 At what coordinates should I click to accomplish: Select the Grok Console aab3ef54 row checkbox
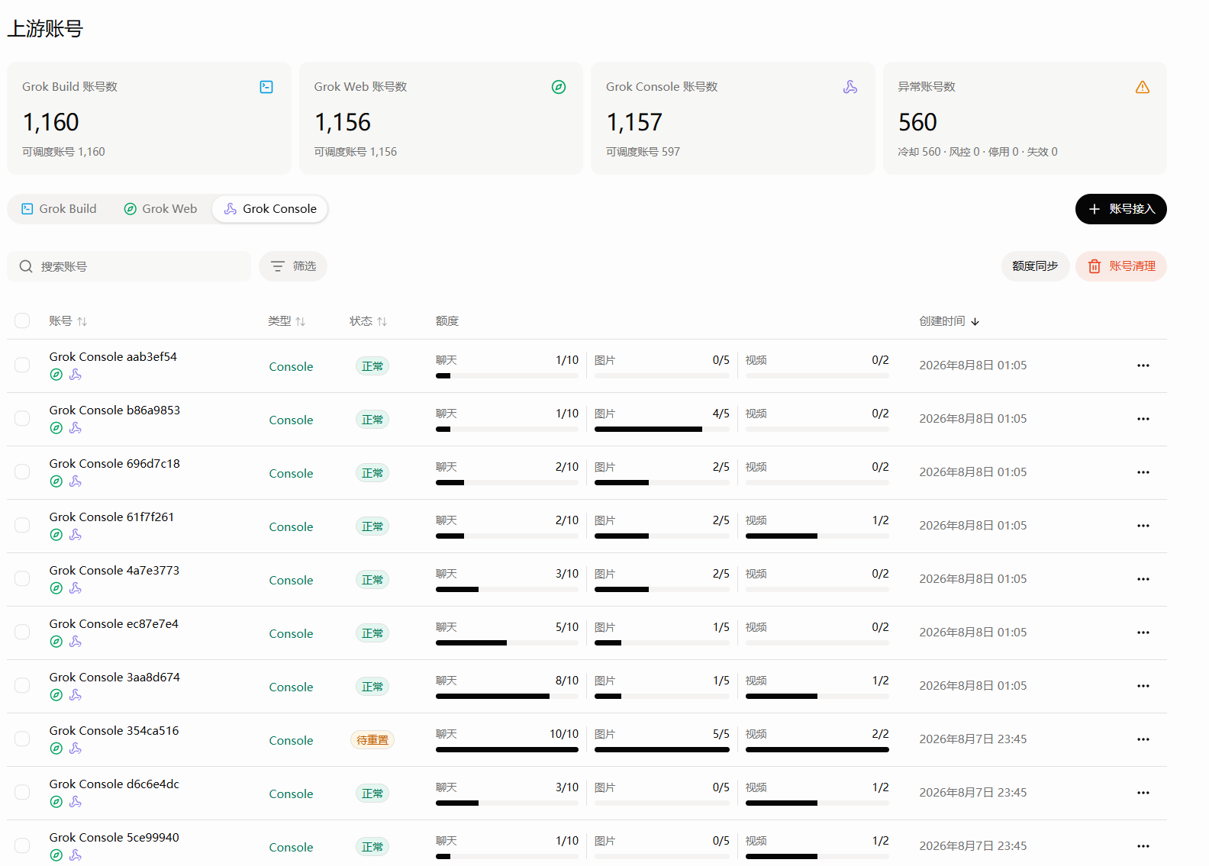click(x=22, y=365)
